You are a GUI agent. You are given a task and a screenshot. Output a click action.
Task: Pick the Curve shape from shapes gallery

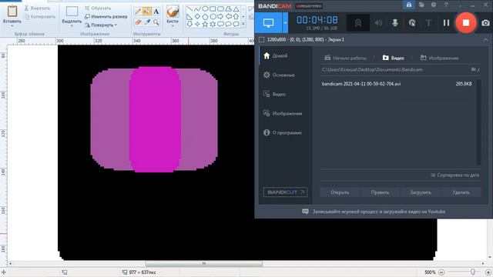pos(197,9)
